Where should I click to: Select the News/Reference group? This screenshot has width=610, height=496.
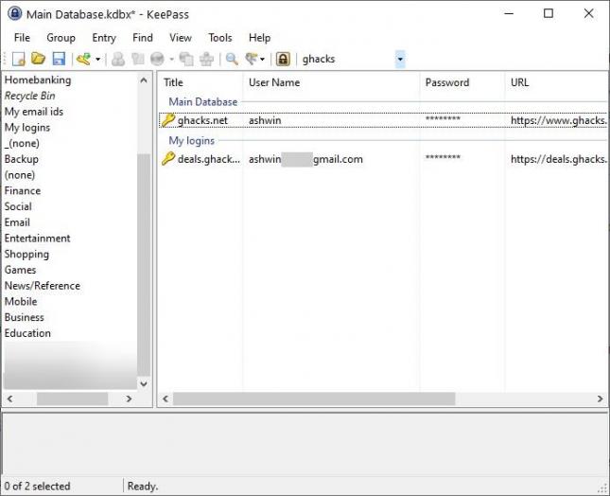[x=42, y=286]
